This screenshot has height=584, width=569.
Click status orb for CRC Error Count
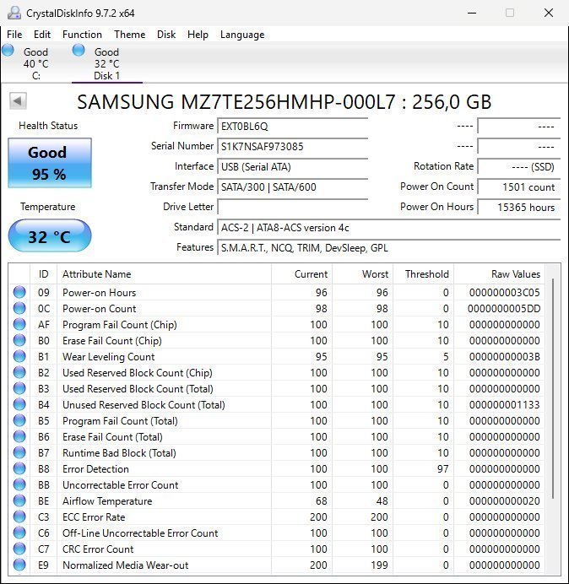click(19, 549)
